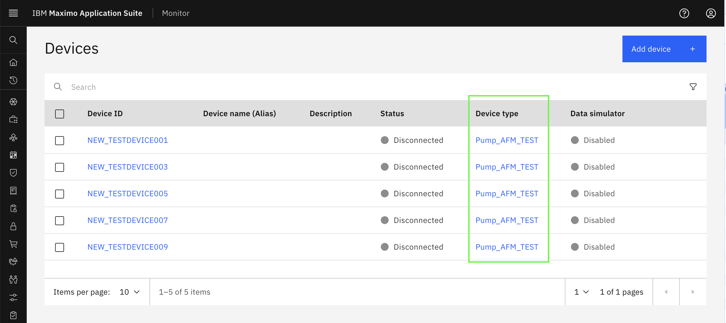
Task: Open device NEW_TESTDEVICE007
Action: (128, 220)
